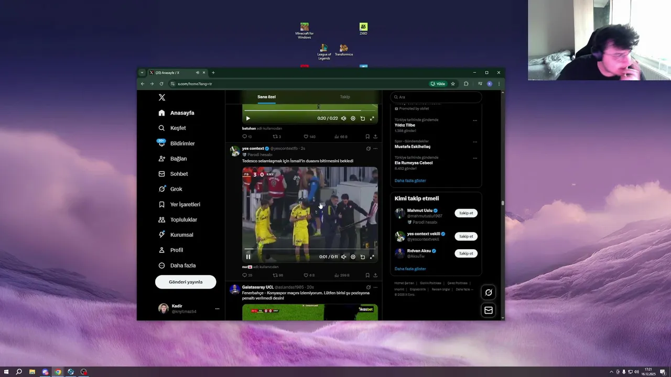
Task: Open Gizlilik Politikası footer link
Action: pos(430,283)
